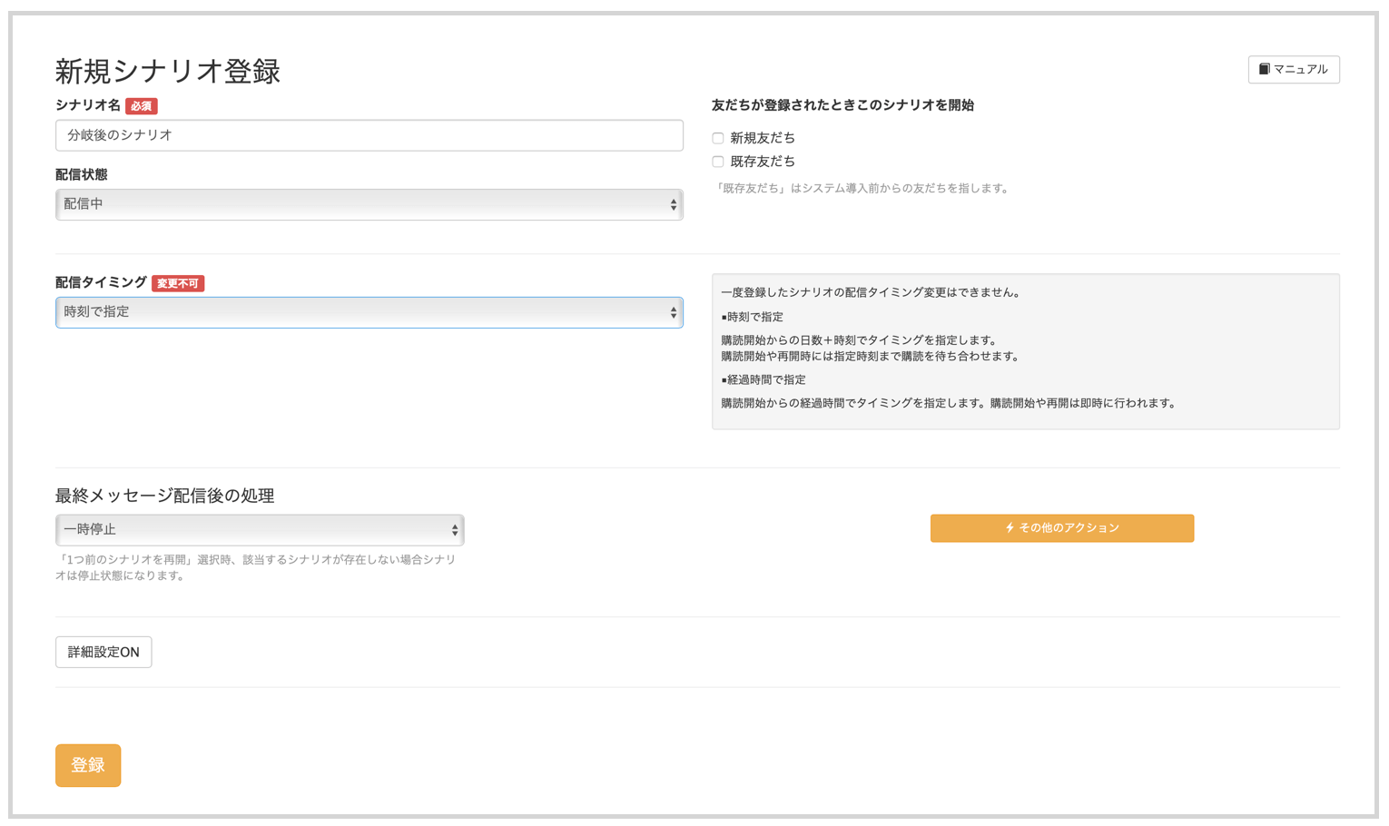Click the book icon beside マニュアル
The image size is (1389, 826).
click(1264, 69)
